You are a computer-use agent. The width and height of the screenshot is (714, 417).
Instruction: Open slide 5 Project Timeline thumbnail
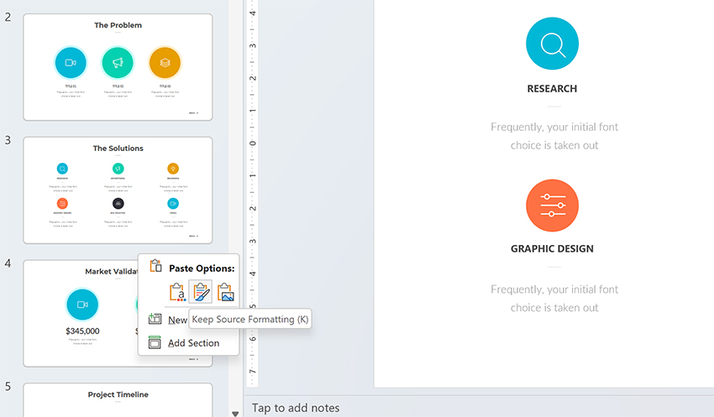(x=118, y=400)
